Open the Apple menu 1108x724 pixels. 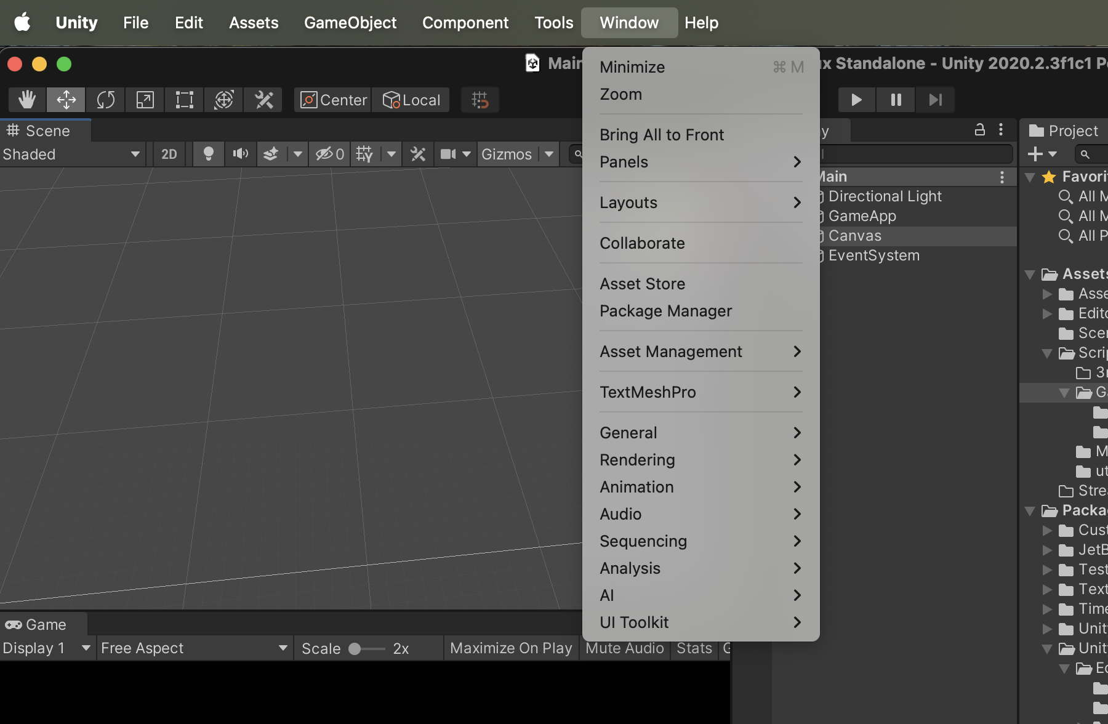tap(23, 23)
